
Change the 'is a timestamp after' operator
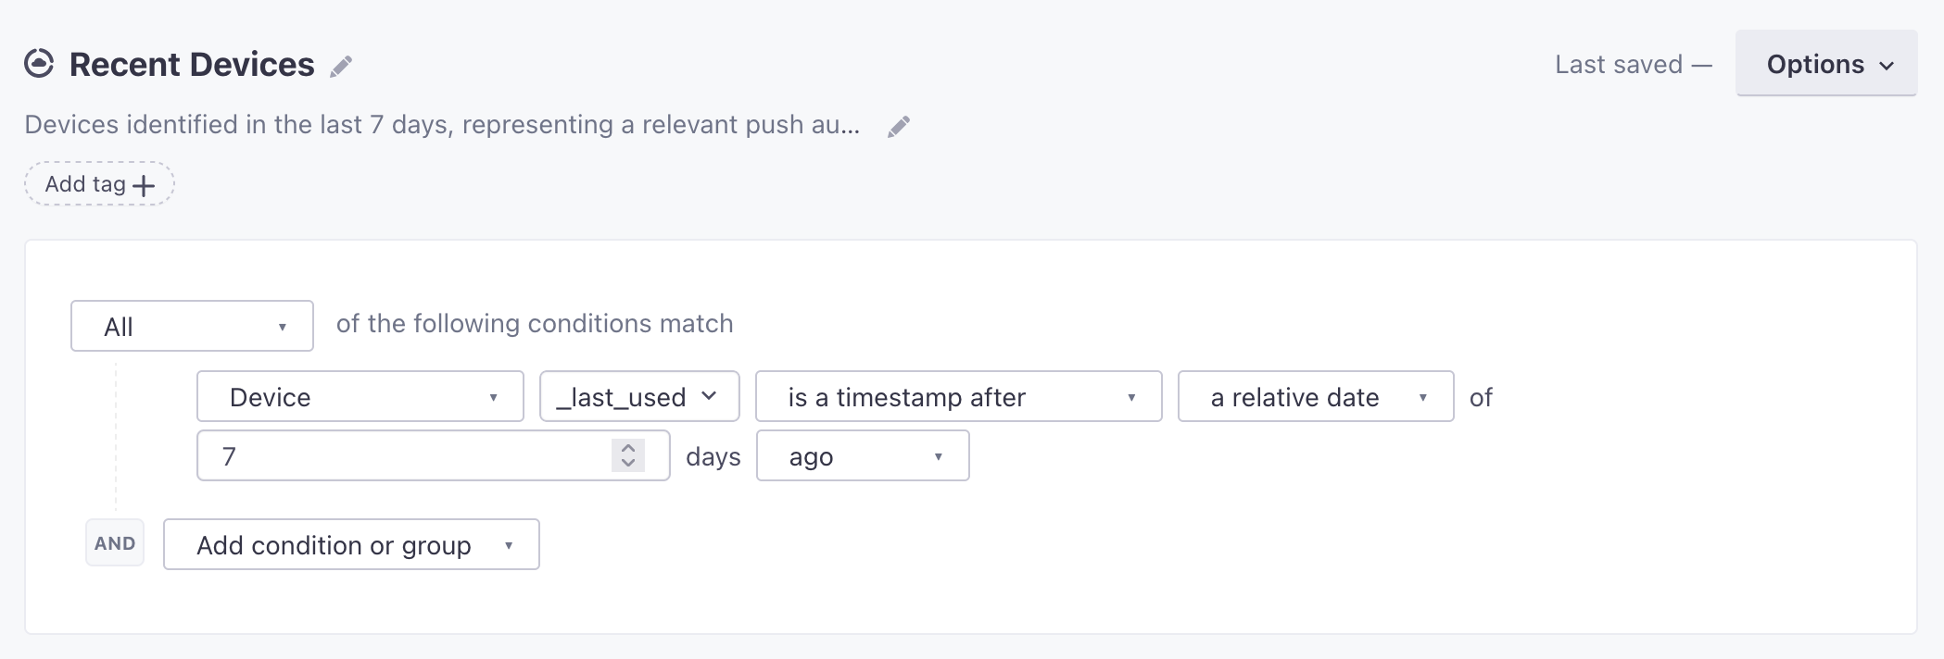pyautogui.click(x=959, y=396)
